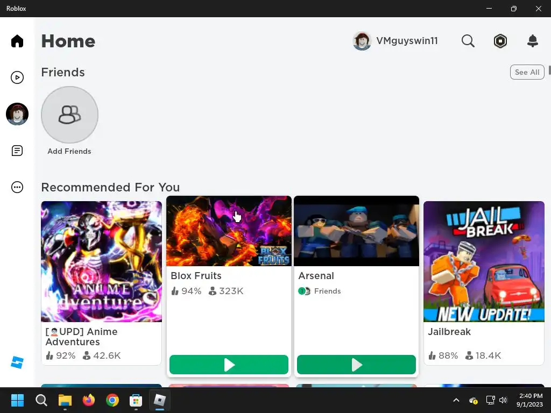551x413 pixels.
Task: Expand the system tray hidden icons chevron
Action: 456,400
